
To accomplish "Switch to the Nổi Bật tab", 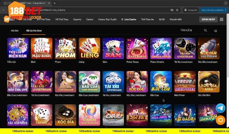I will pyautogui.click(x=15, y=30).
